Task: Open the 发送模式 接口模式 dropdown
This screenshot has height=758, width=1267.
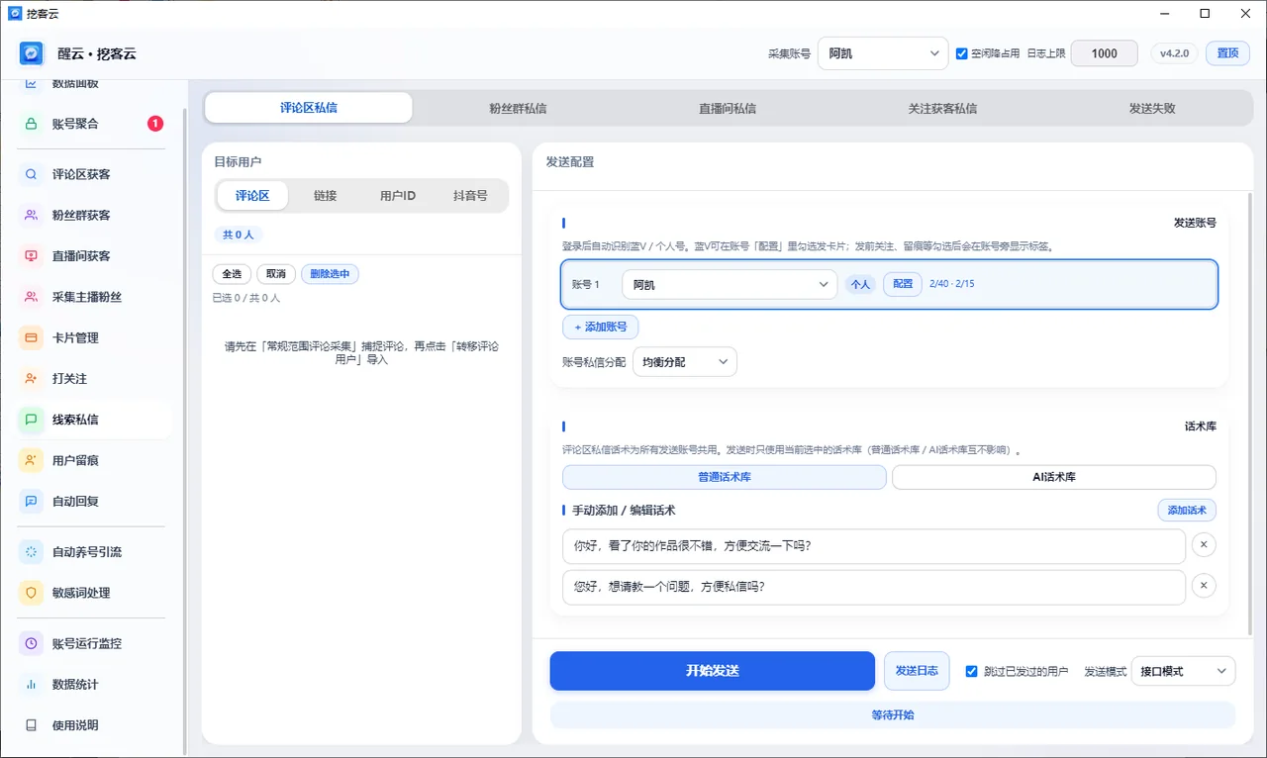Action: click(1183, 671)
